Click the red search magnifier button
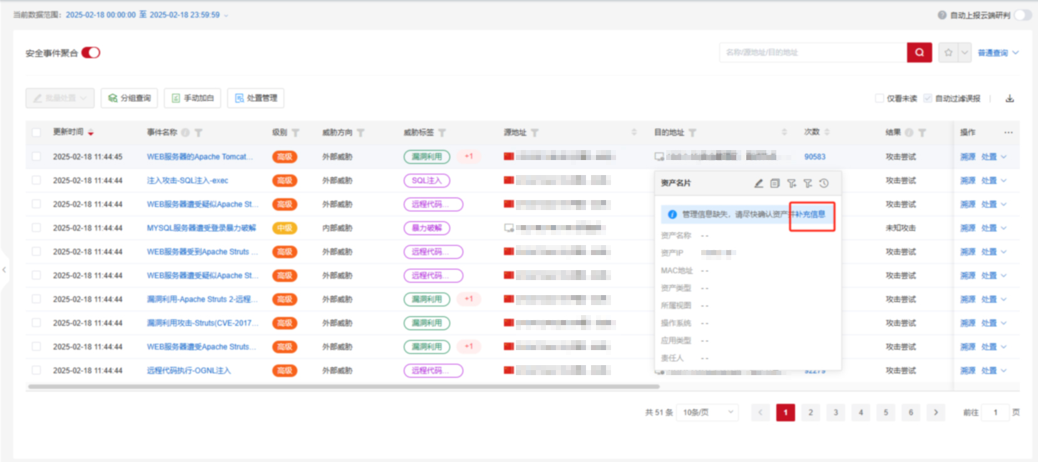1038x462 pixels. (919, 53)
